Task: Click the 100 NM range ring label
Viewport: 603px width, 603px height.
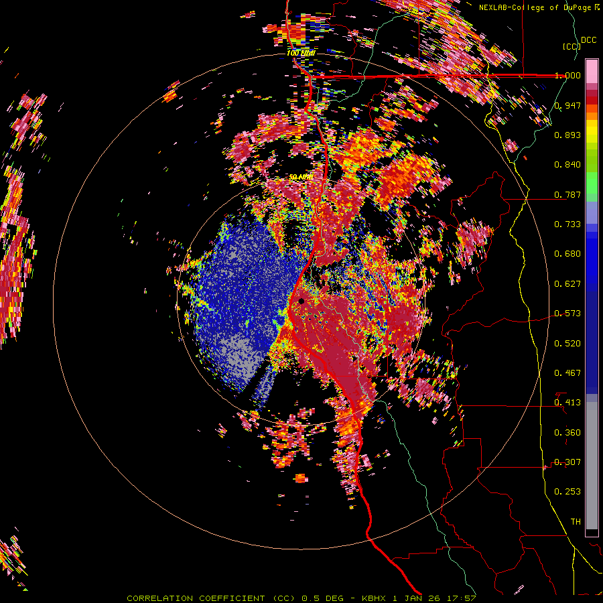Action: coord(301,53)
